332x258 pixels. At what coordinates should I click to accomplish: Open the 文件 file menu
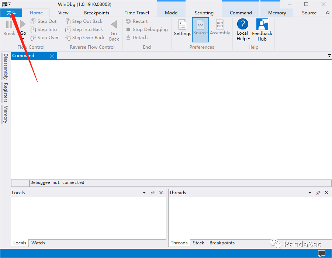pos(11,13)
